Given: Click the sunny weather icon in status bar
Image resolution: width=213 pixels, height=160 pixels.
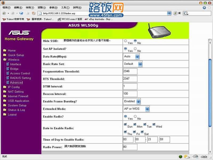Looking at the screenshot, I should coord(187,157).
